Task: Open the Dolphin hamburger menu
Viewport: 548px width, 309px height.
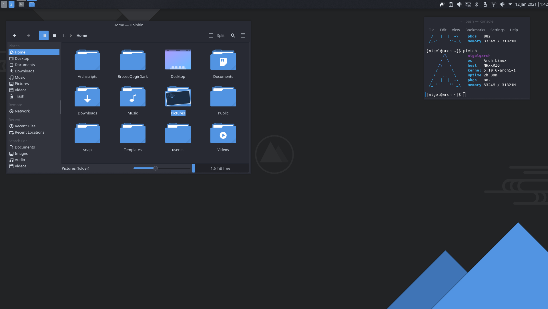Action: 243,35
